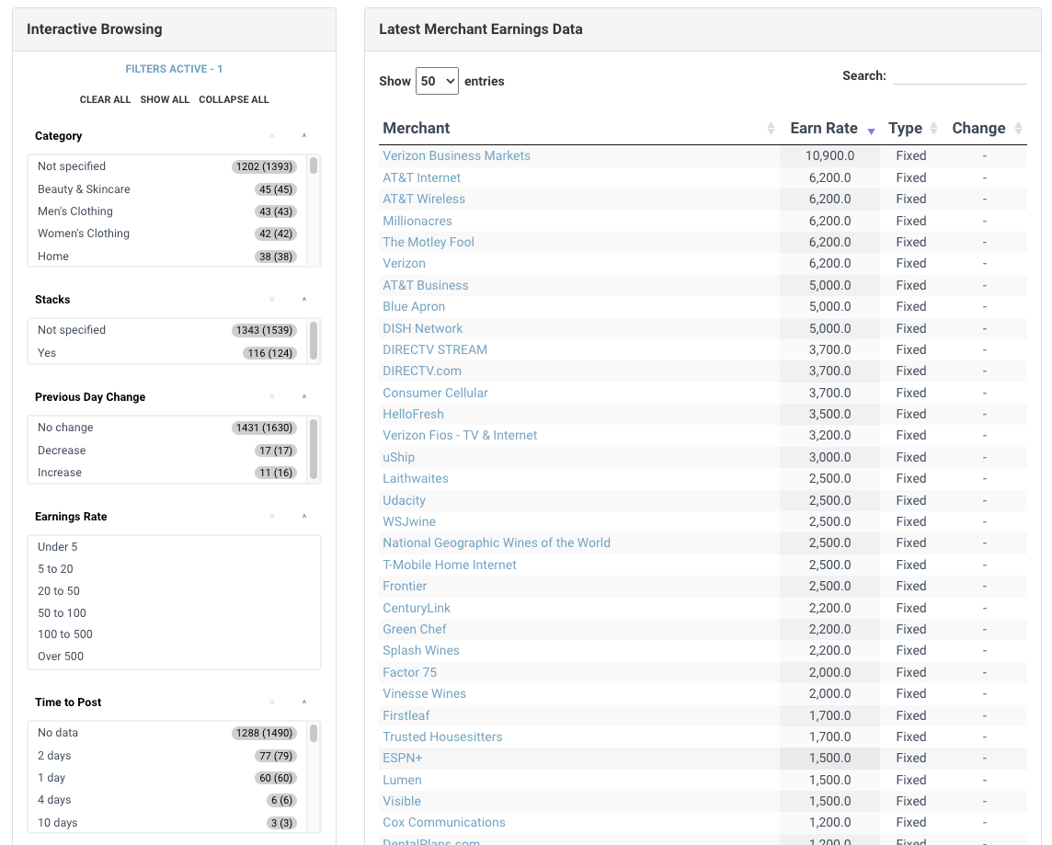
Task: Click COLLAPSE ALL button
Action: click(x=234, y=99)
